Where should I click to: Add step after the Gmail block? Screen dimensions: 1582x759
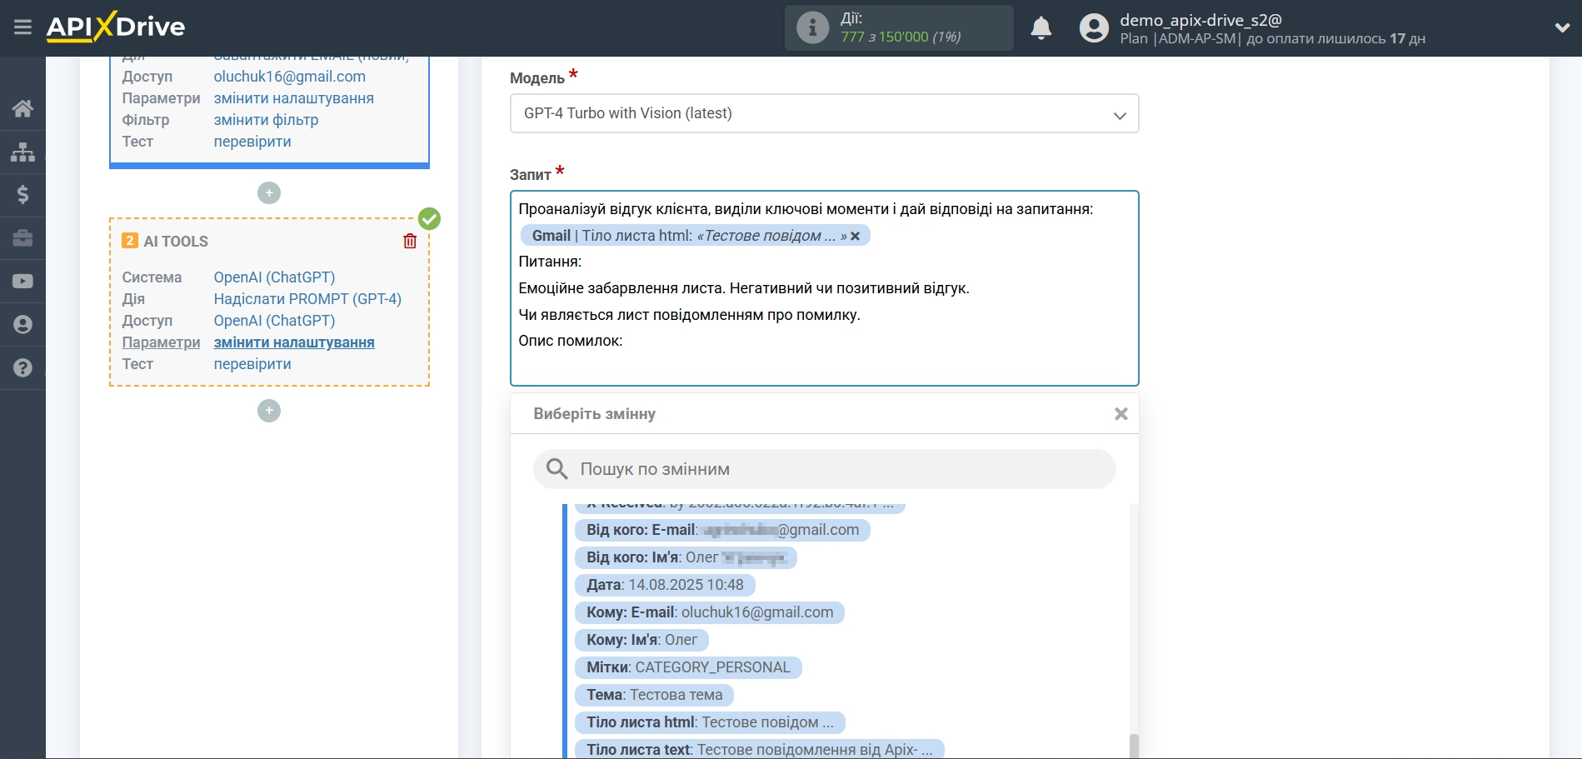click(269, 193)
